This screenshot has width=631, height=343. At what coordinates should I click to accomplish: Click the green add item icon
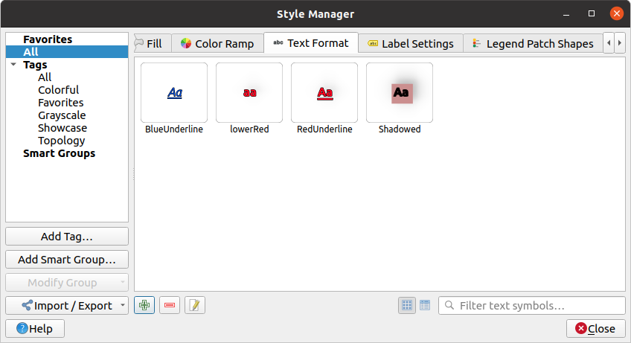point(144,305)
